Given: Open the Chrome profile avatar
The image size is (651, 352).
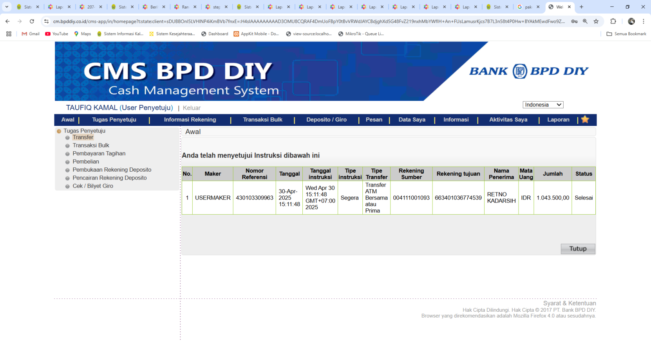Looking at the screenshot, I should pos(631,22).
